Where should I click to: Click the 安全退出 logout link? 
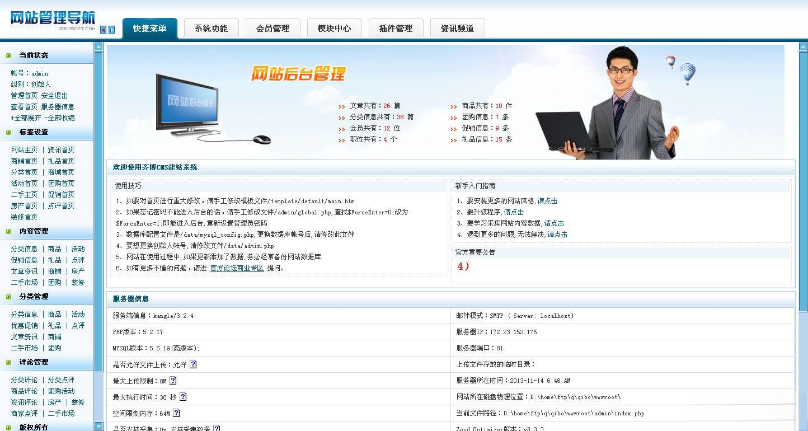[54, 96]
